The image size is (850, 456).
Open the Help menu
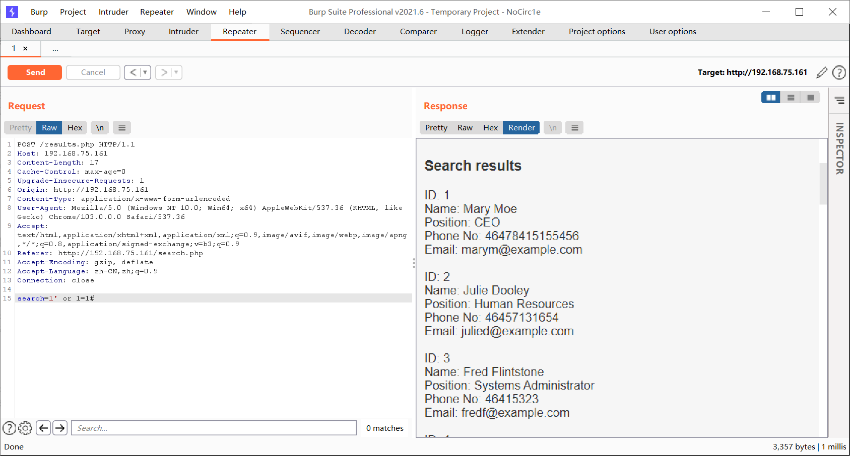[237, 12]
